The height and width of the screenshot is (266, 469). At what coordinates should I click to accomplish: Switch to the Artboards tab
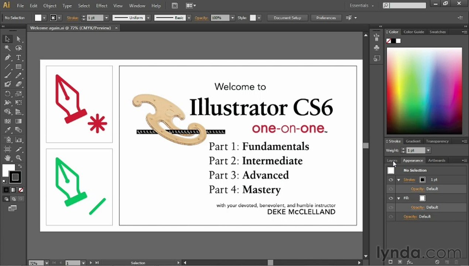pos(437,160)
